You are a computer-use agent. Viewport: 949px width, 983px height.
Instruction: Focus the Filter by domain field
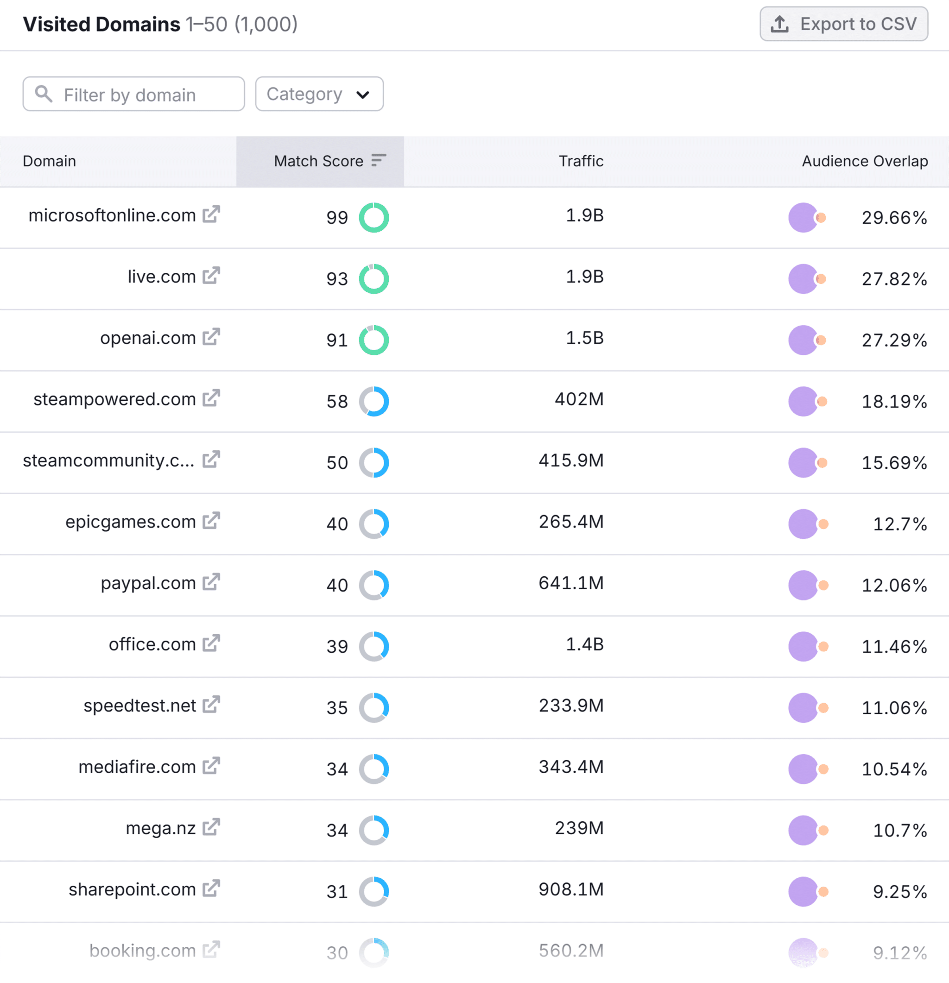(134, 94)
